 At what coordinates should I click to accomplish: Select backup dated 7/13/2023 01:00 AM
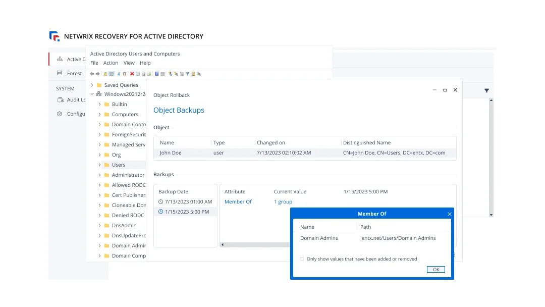185,201
